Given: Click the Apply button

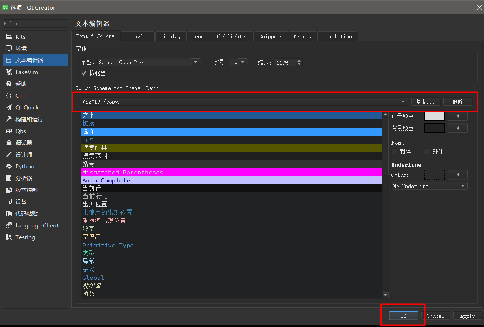Looking at the screenshot, I should point(467,316).
